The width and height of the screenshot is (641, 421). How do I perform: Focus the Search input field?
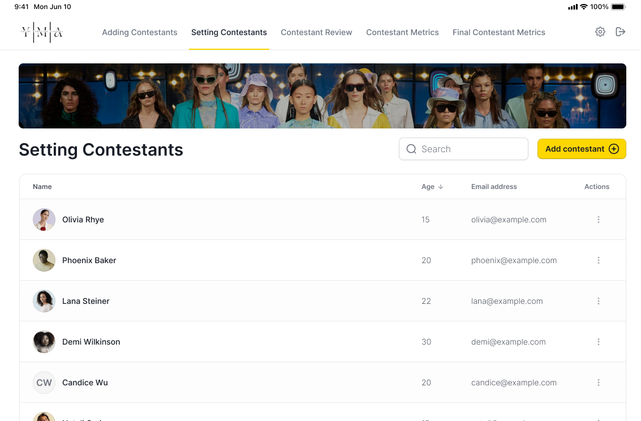click(x=463, y=149)
